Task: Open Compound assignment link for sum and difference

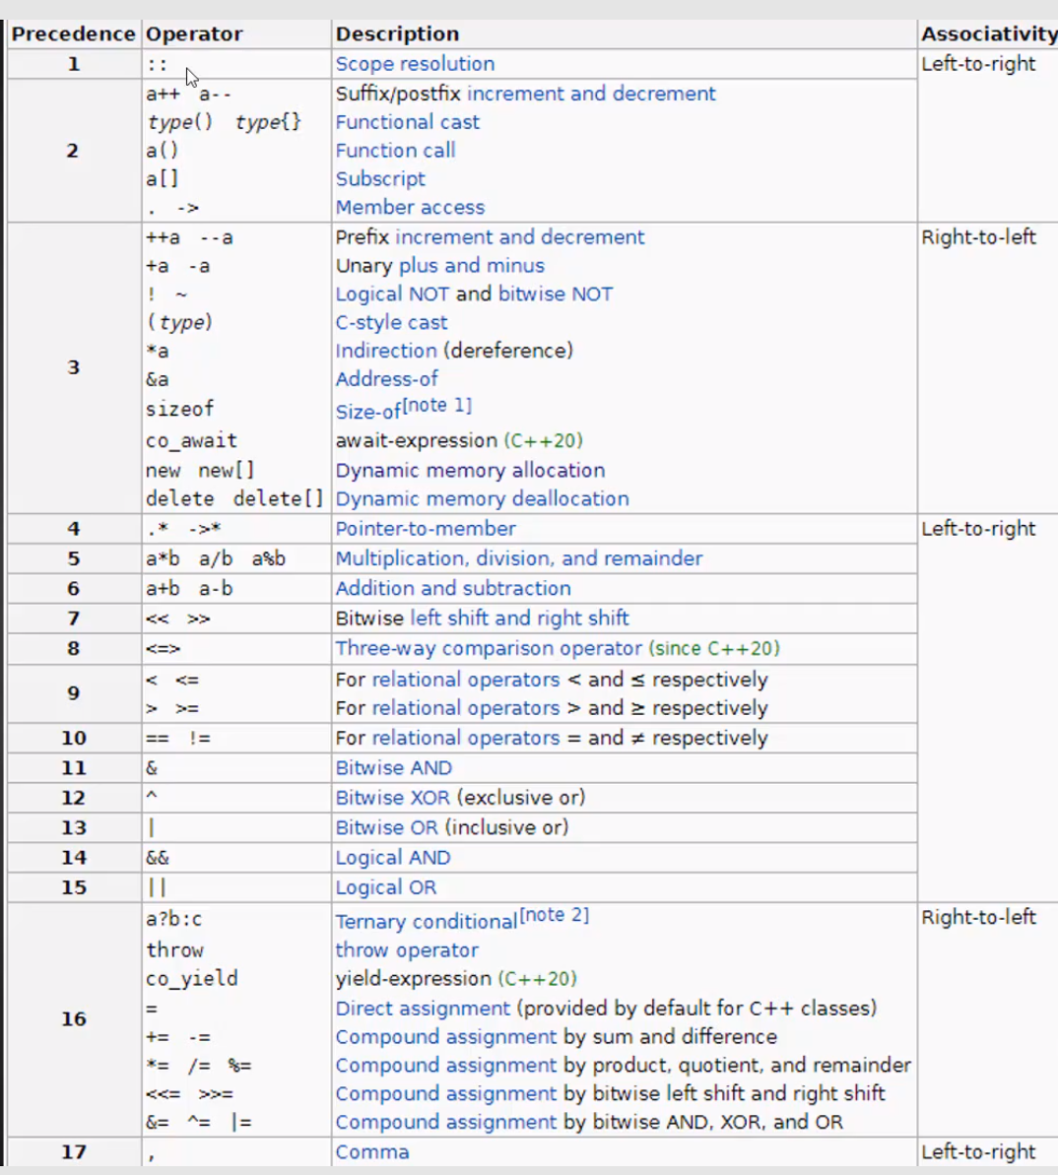Action: [x=446, y=1038]
